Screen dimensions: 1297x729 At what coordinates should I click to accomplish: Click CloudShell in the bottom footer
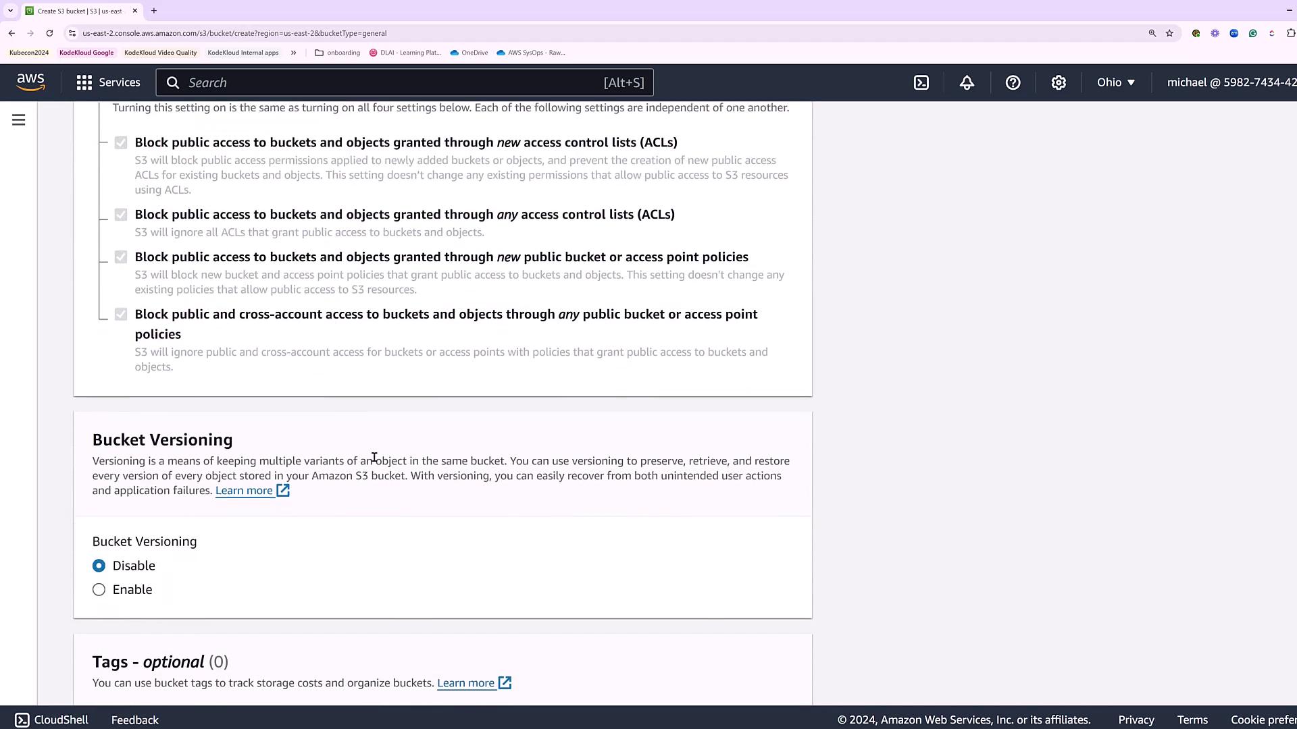tap(52, 720)
